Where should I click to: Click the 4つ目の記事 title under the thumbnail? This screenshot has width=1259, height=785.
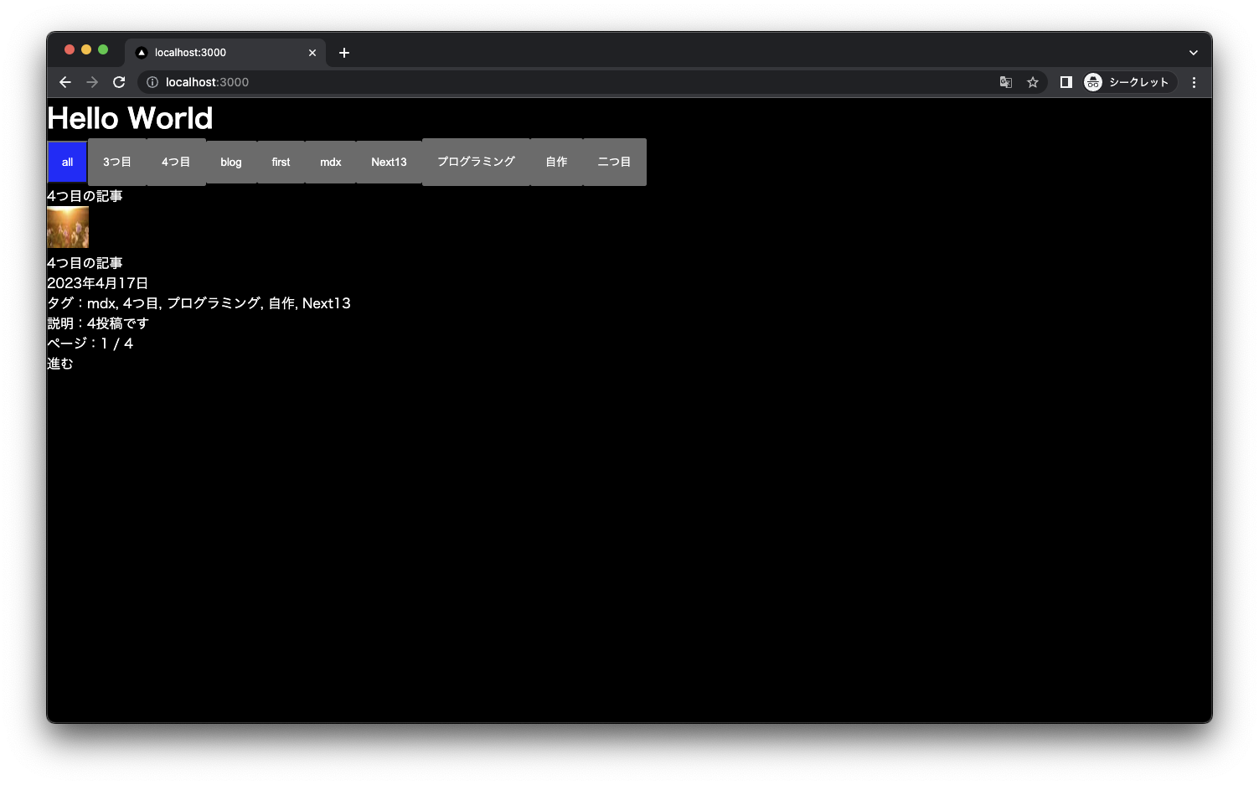(85, 263)
